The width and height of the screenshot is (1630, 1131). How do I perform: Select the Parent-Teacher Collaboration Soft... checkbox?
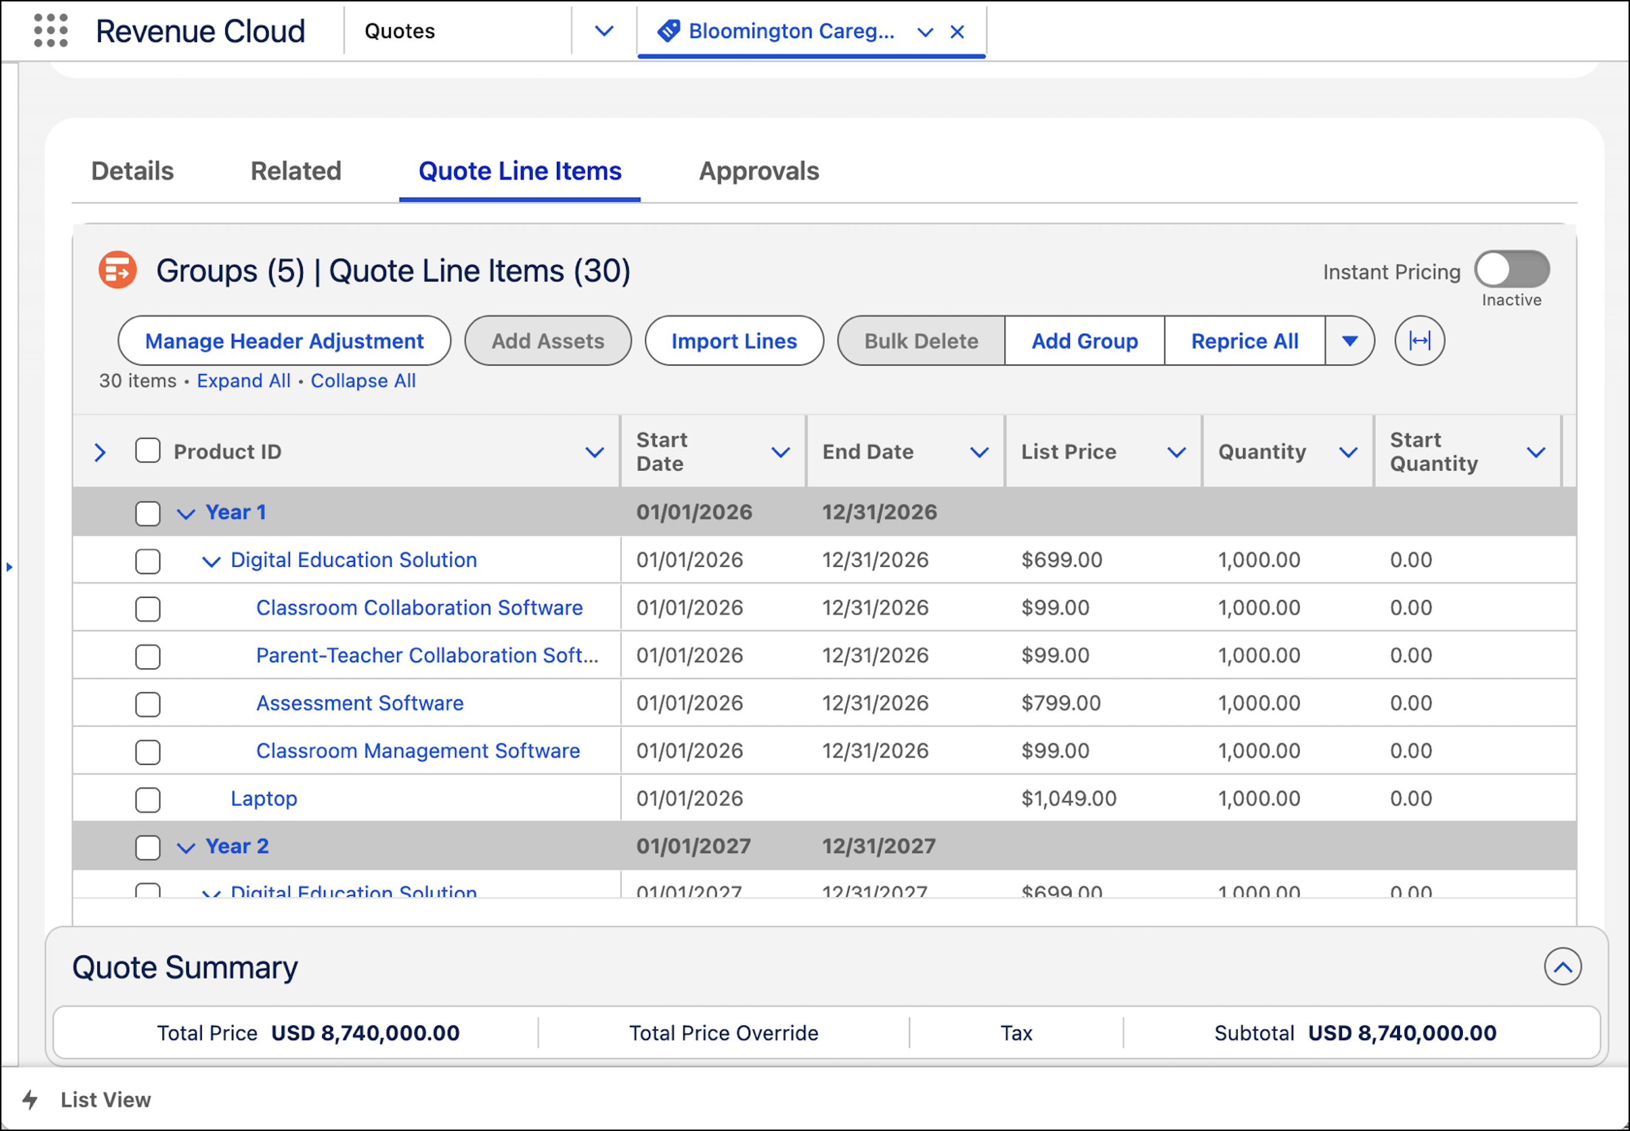click(x=147, y=656)
